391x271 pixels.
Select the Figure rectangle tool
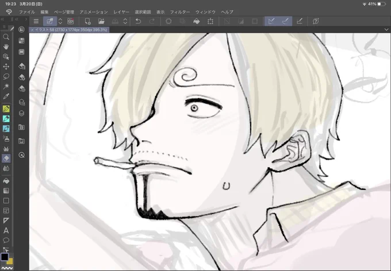tap(6, 200)
